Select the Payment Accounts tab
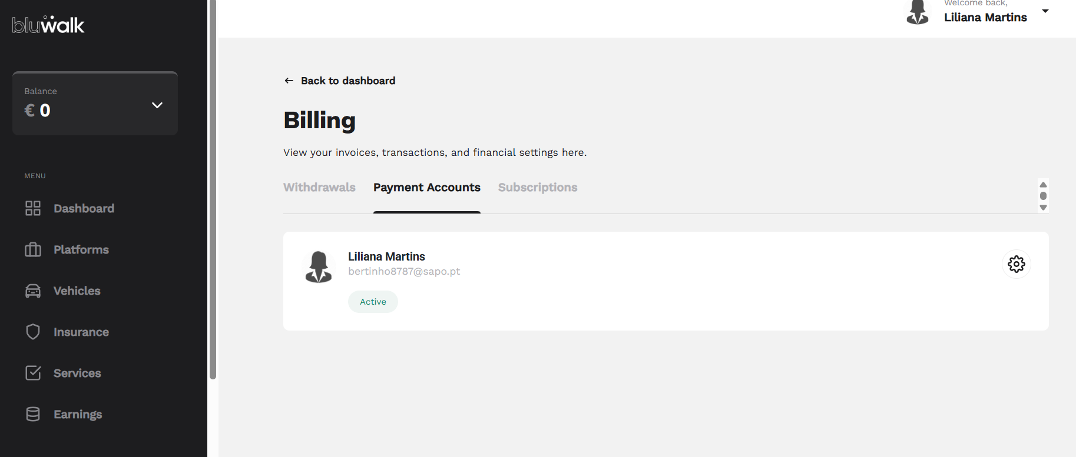The height and width of the screenshot is (457, 1076). 426,188
